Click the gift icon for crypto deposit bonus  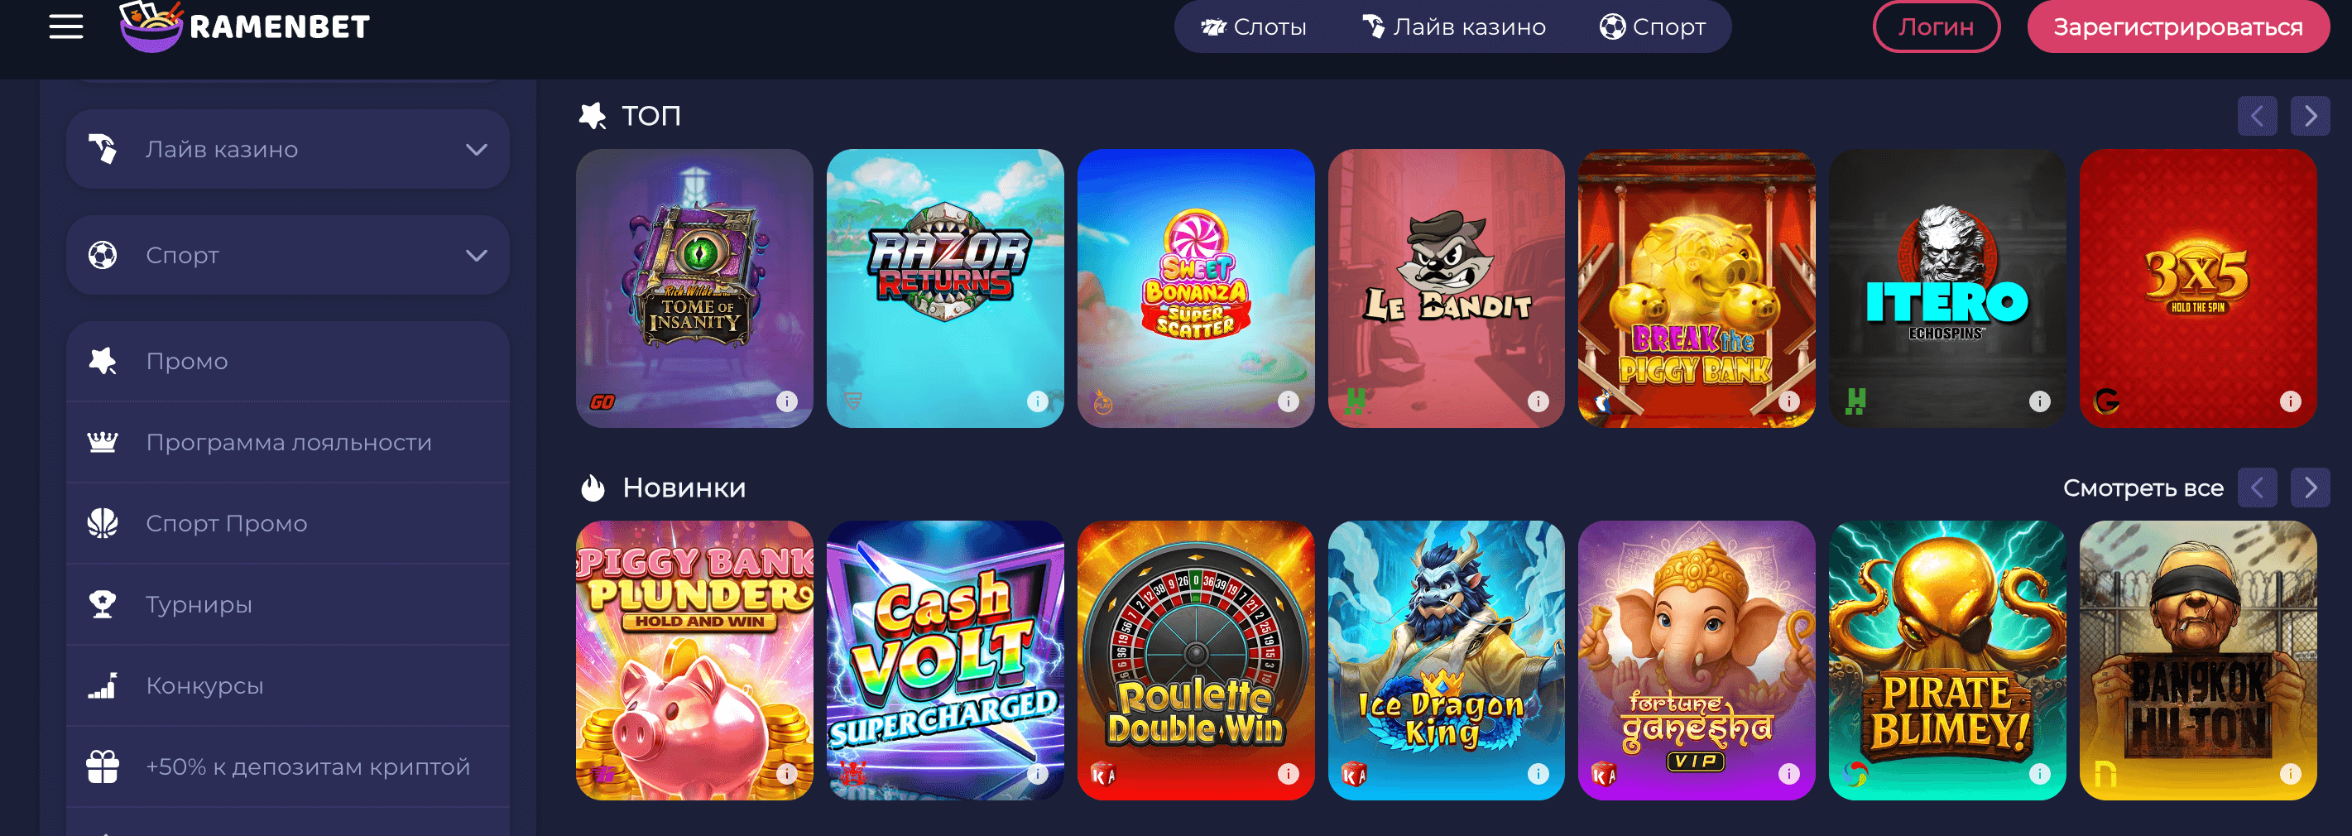103,766
